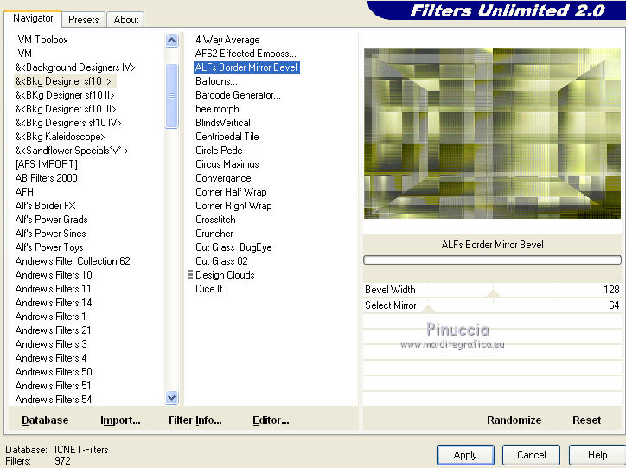Select the Circus Maximus filter
626x468 pixels.
pyautogui.click(x=227, y=164)
